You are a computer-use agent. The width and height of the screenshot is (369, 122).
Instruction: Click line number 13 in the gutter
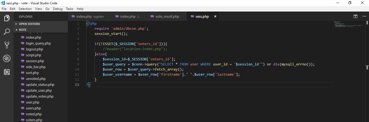[77, 85]
